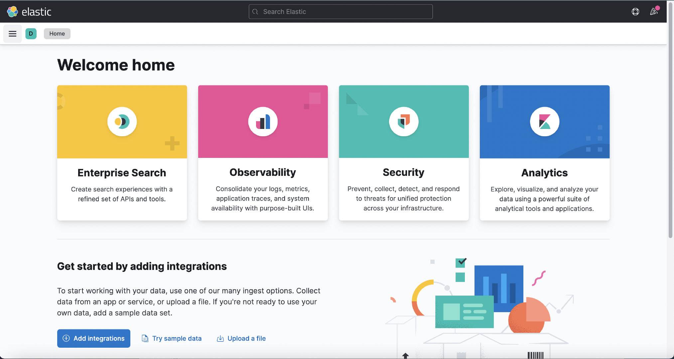Click the user avatar D button
Screen dimensions: 674x359
[x=31, y=33]
